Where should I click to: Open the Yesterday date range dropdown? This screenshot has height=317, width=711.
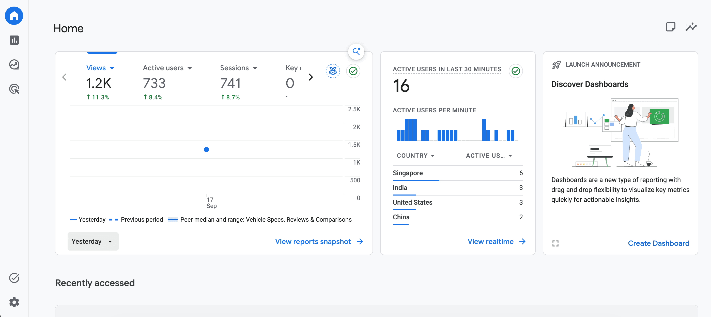tap(93, 241)
